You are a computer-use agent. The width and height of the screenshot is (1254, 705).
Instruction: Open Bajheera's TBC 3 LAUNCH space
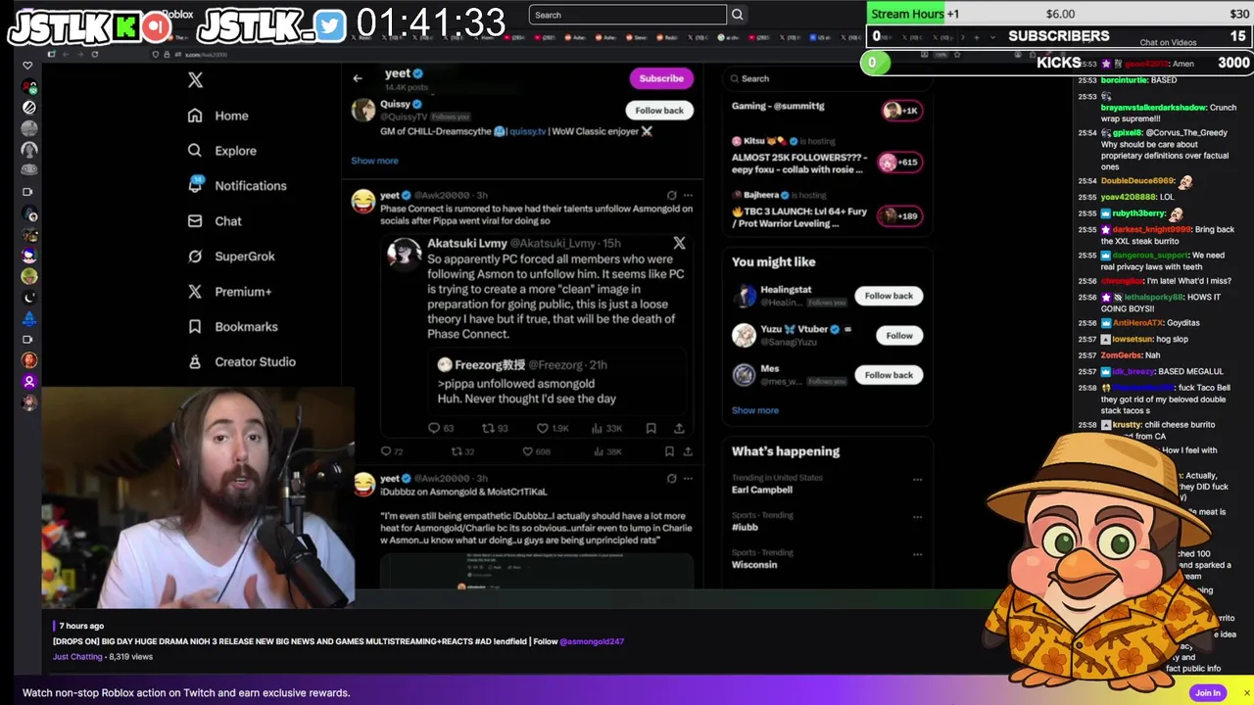click(827, 211)
